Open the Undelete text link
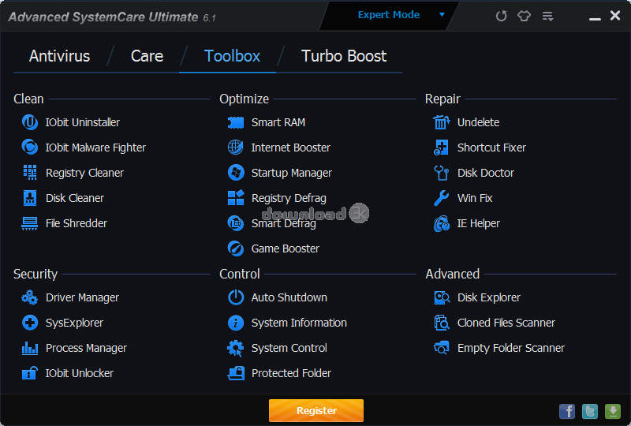The image size is (631, 426). [x=478, y=122]
